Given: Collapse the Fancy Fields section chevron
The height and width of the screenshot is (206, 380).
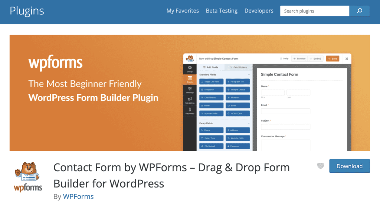Looking at the screenshot, I should pos(249,123).
